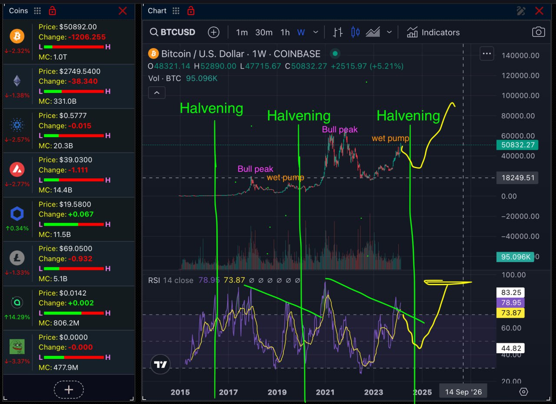Expand the chart style dropdown
556x404 pixels.
coord(389,32)
